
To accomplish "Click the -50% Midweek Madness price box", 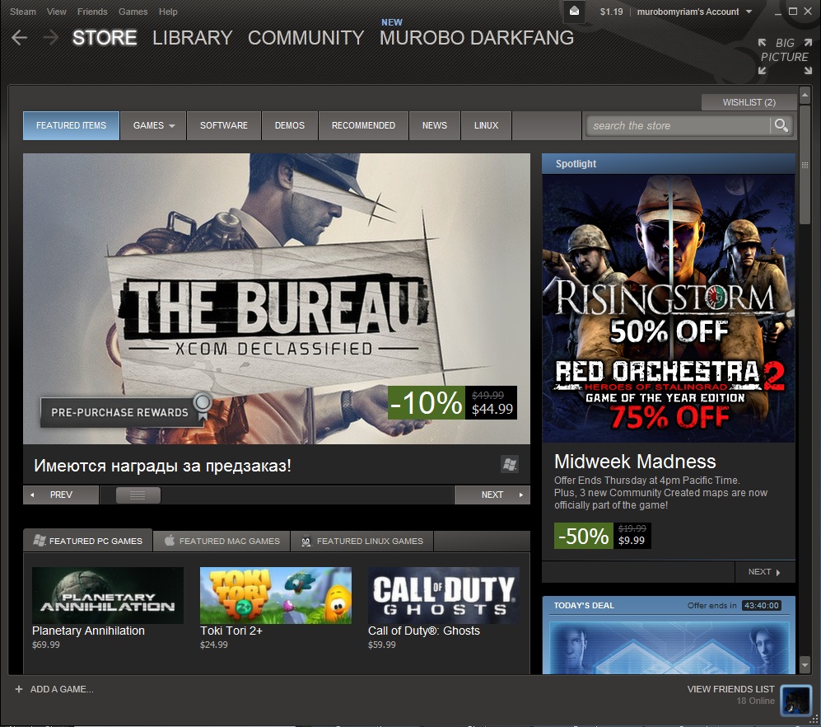I will [603, 535].
